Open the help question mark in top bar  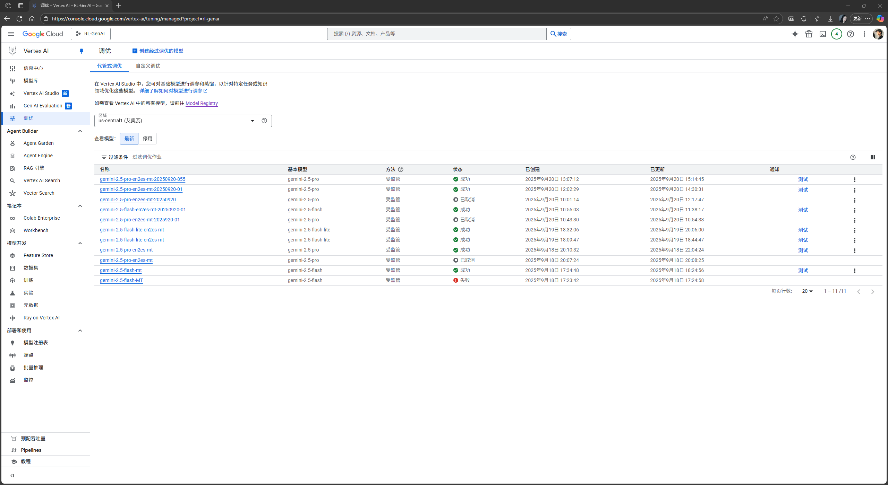click(x=851, y=34)
